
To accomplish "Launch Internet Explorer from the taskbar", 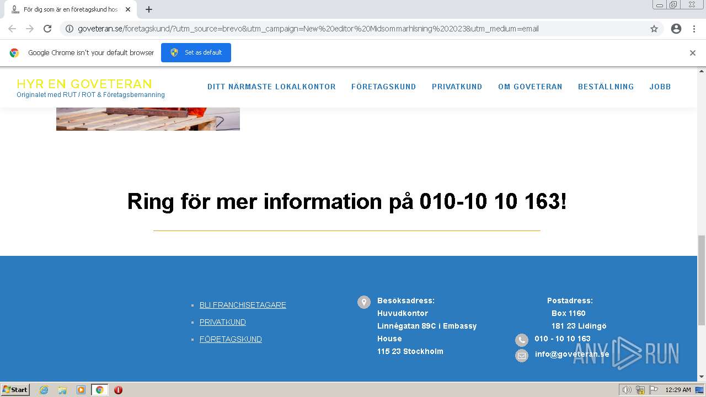I will [44, 390].
